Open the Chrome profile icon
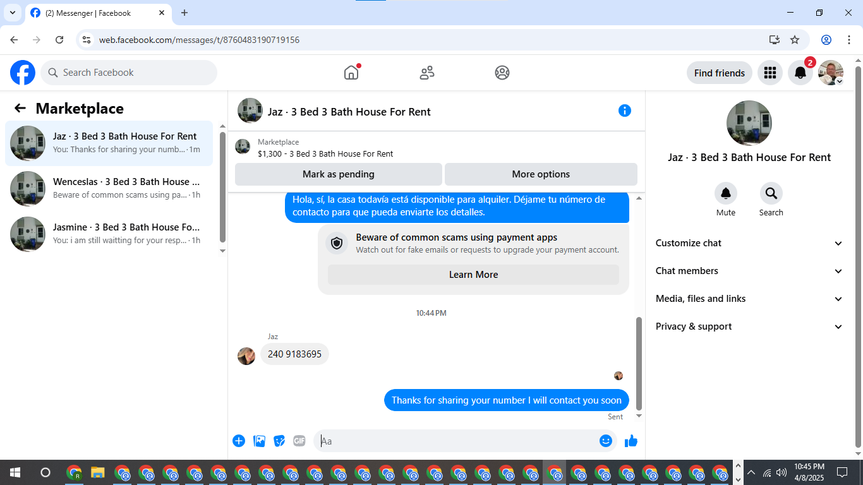863x485 pixels. [x=826, y=40]
